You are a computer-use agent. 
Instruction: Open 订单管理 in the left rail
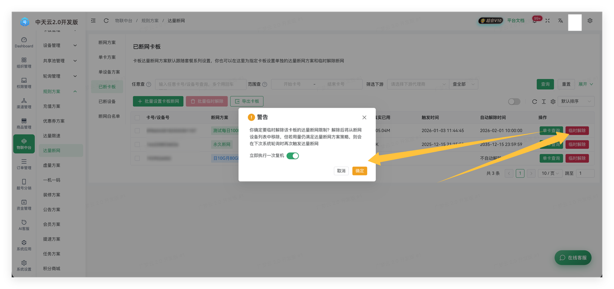(x=24, y=164)
